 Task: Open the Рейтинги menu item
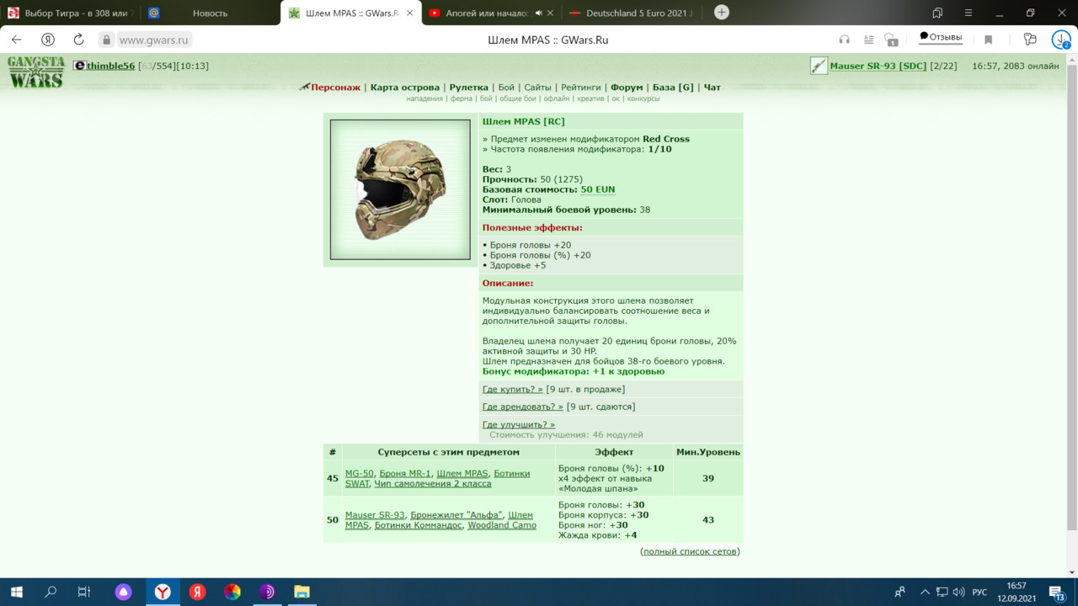(x=581, y=88)
